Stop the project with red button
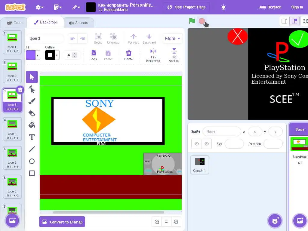Screen dimensions: 308x231 point(202,21)
